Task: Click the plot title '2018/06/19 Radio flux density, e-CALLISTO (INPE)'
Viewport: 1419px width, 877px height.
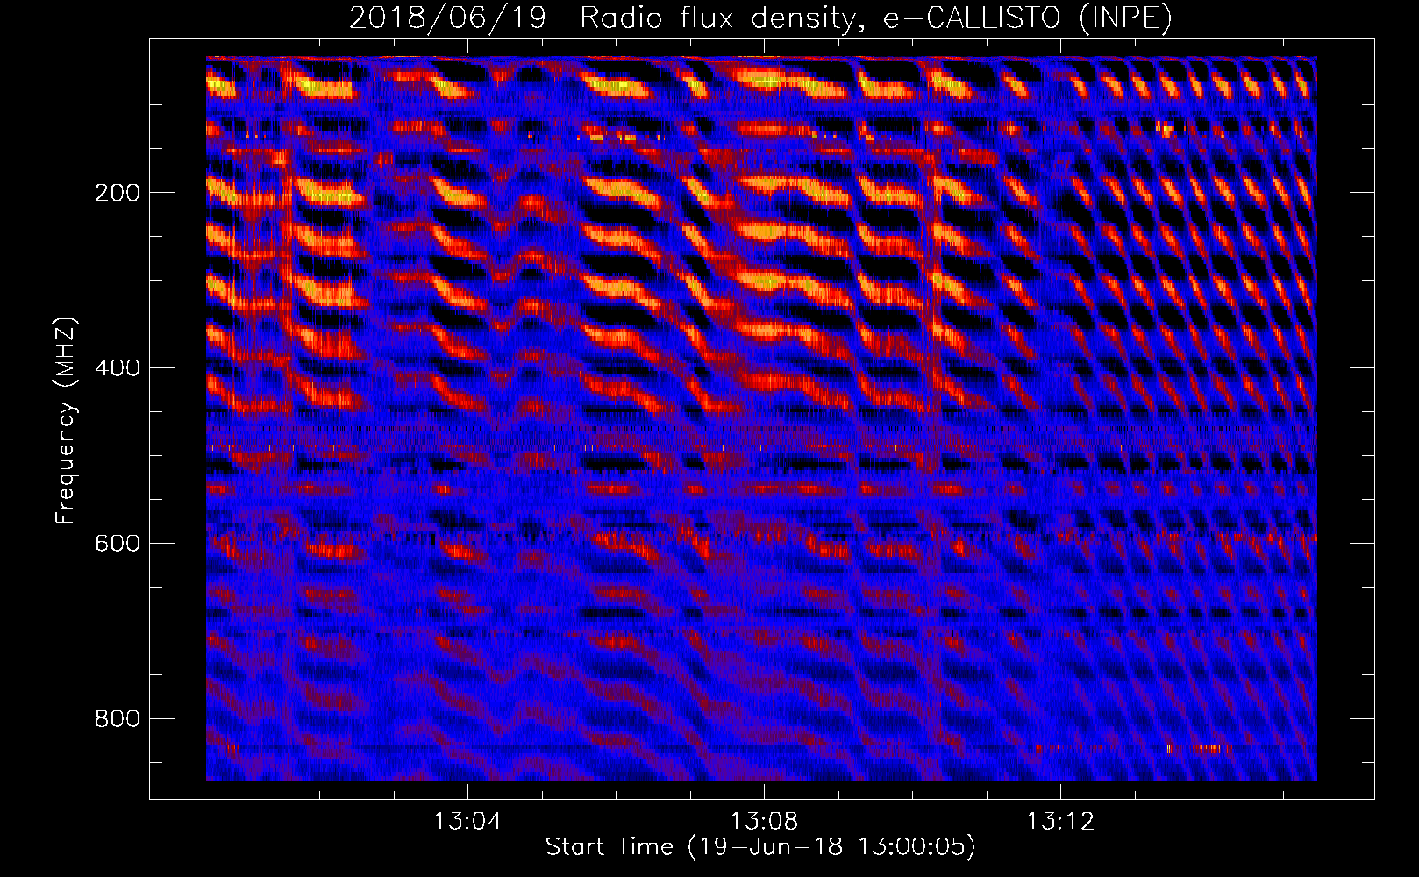Action: (760, 18)
